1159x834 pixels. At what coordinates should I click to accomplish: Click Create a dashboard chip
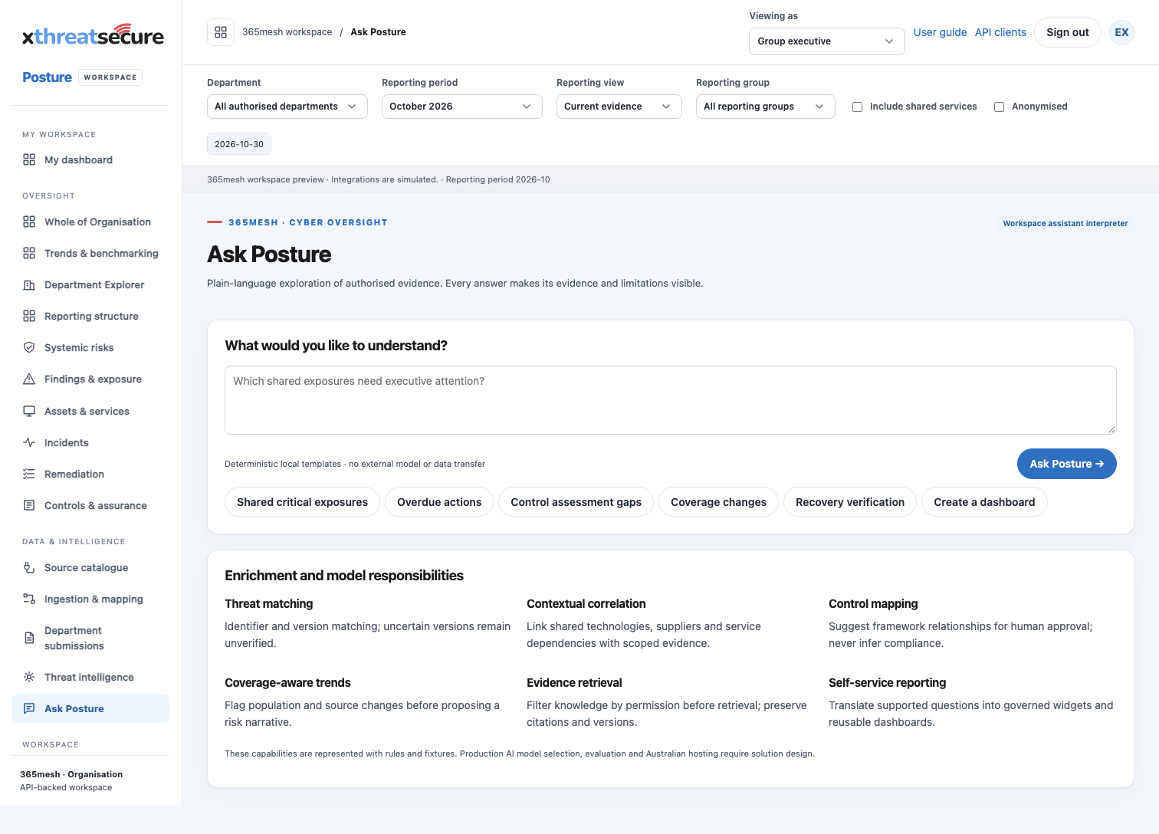click(984, 502)
